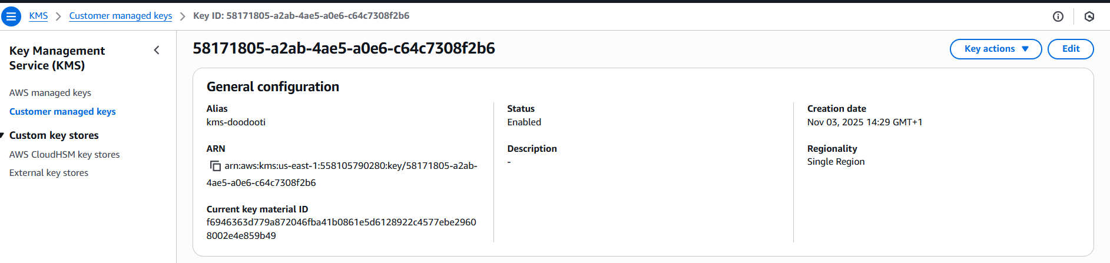Select AWS managed keys in sidebar
This screenshot has height=263, width=1110.
50,93
